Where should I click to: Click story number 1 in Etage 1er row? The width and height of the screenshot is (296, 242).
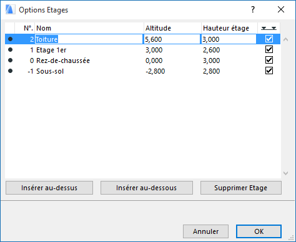pyautogui.click(x=32, y=50)
